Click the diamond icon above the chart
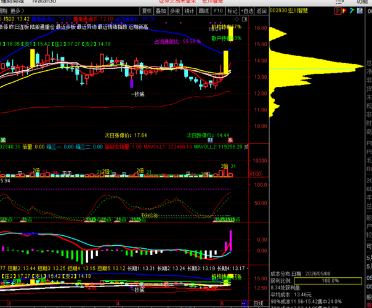372x308 pixels. (237, 19)
